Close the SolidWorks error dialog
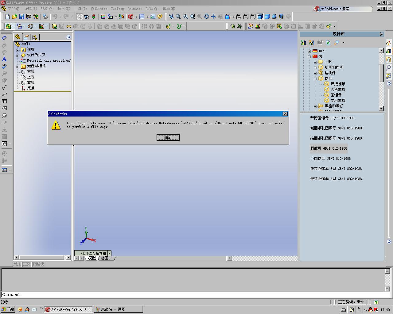The width and height of the screenshot is (393, 314). 285,114
